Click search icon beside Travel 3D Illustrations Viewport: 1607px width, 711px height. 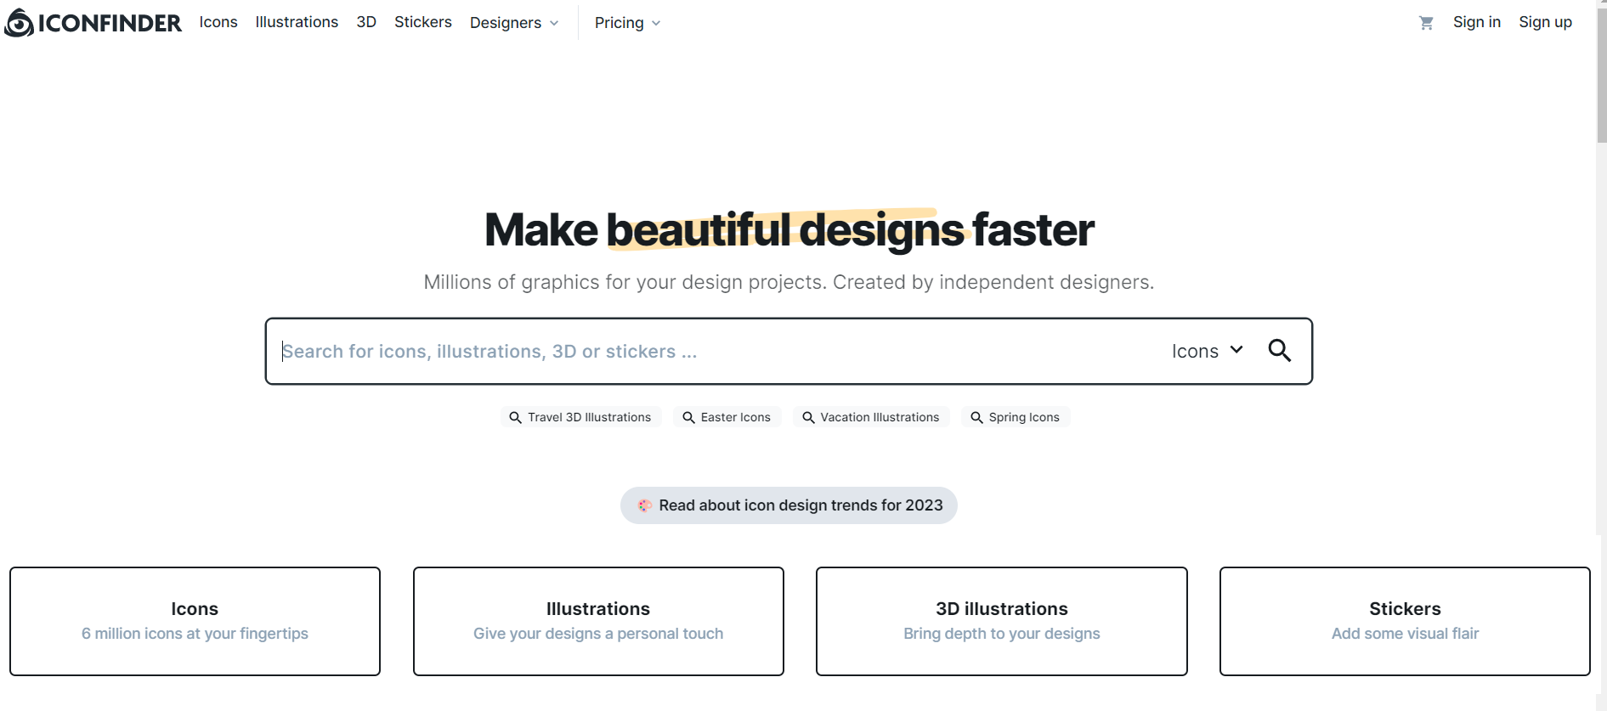pyautogui.click(x=515, y=418)
